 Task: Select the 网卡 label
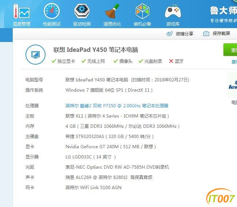click(x=30, y=188)
